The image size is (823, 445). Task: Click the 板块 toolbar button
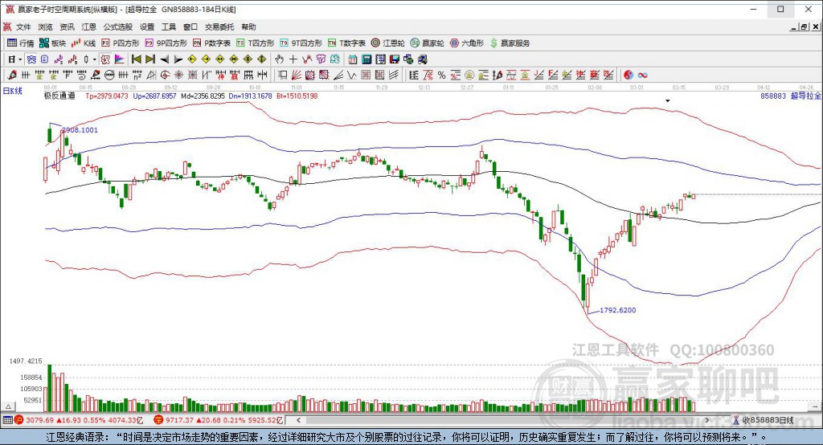tap(52, 43)
